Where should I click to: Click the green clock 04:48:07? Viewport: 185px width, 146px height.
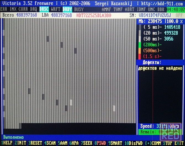[176, 9]
